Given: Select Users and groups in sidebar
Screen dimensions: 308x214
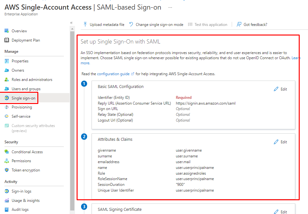Looking at the screenshot, I should (26, 89).
